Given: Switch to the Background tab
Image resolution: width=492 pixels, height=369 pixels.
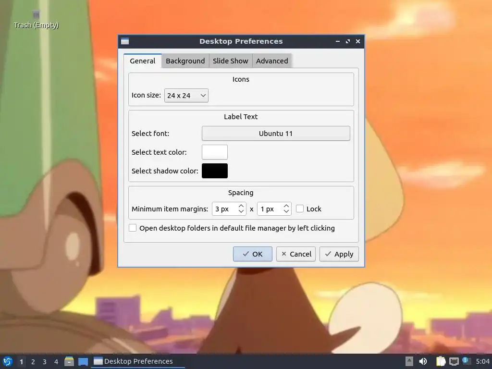Looking at the screenshot, I should [185, 61].
